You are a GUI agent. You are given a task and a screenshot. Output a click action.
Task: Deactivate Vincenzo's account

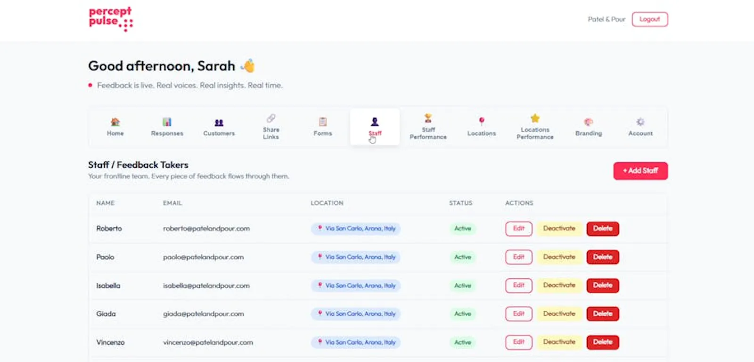pos(559,342)
